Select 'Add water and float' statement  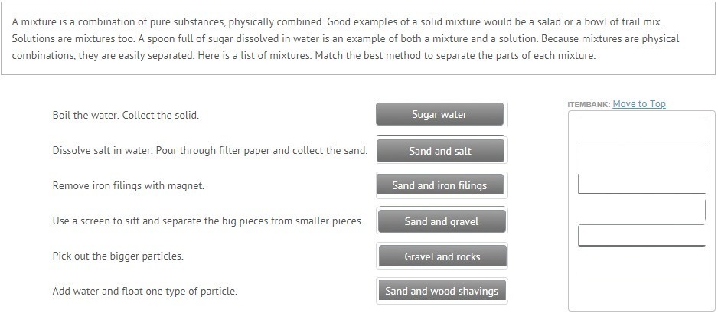pyautogui.click(x=145, y=291)
